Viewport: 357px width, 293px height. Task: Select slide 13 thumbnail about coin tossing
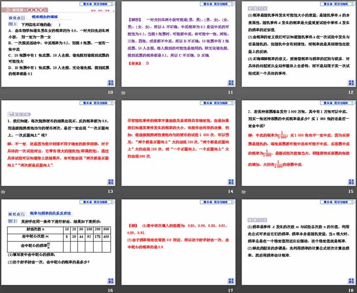coord(58,143)
